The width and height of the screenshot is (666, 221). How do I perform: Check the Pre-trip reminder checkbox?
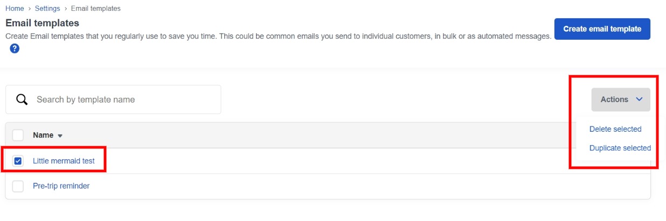click(x=18, y=186)
